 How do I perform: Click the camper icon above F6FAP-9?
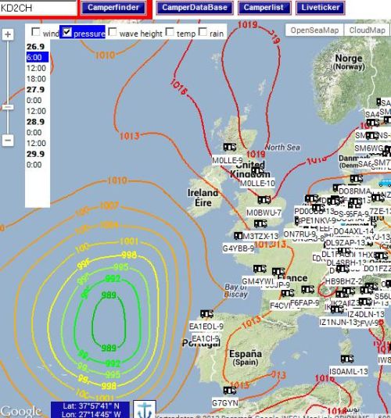tap(308, 290)
